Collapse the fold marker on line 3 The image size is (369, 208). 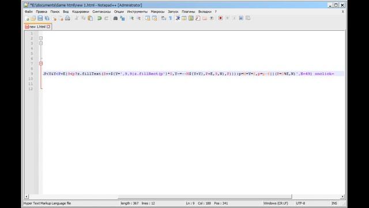coord(41,43)
